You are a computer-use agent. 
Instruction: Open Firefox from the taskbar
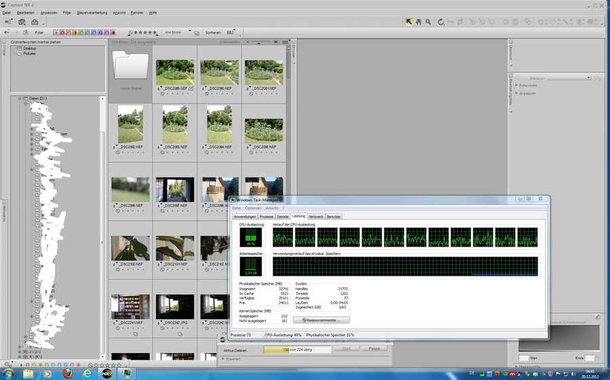point(68,374)
